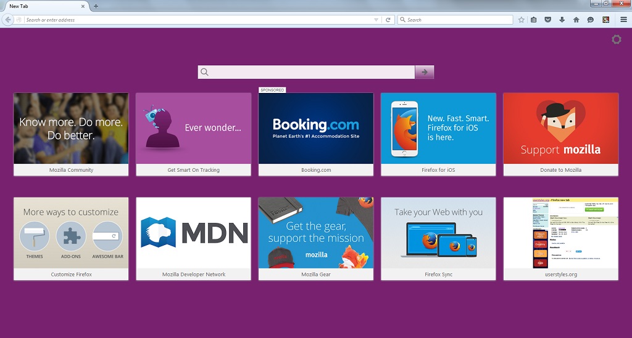The image size is (632, 338).
Task: Bookmark this page with the star icon
Action: tap(521, 20)
